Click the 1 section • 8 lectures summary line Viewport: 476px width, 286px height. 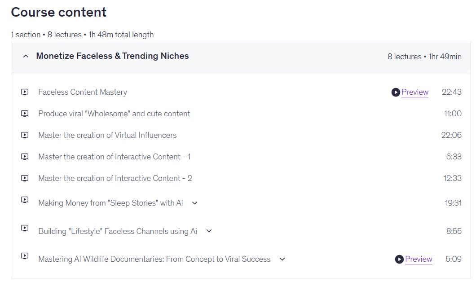coord(82,35)
